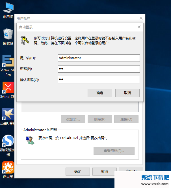This screenshot has height=188, width=171.
Task: Cancel the auto-login dialog with 取消
Action: [x=127, y=93]
